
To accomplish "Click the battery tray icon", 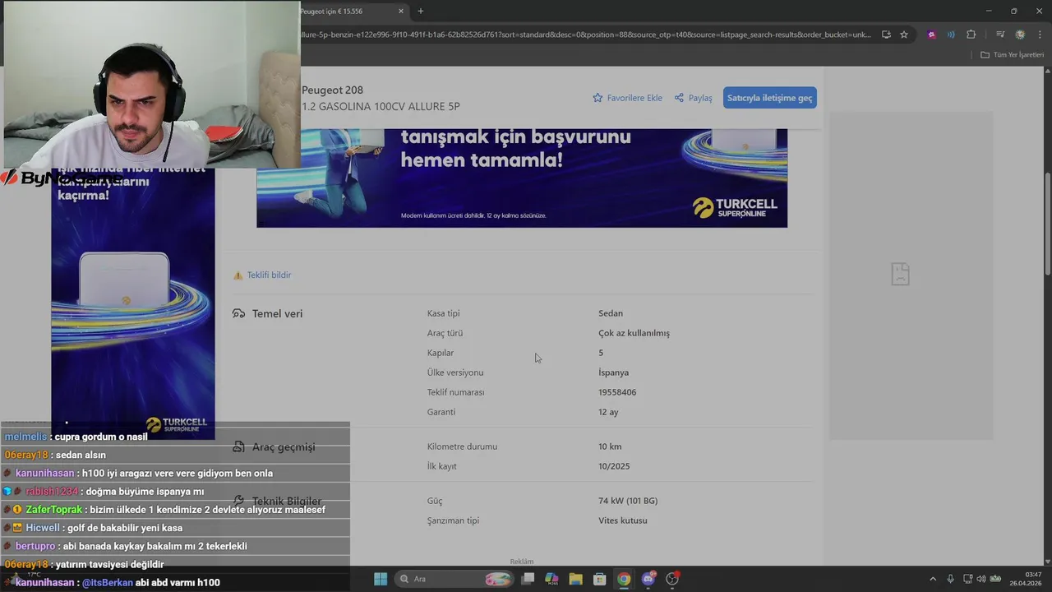I will [x=994, y=579].
